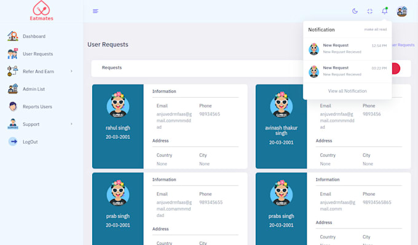Open the Refer And Earn menu
This screenshot has height=245, width=418.
tap(38, 71)
